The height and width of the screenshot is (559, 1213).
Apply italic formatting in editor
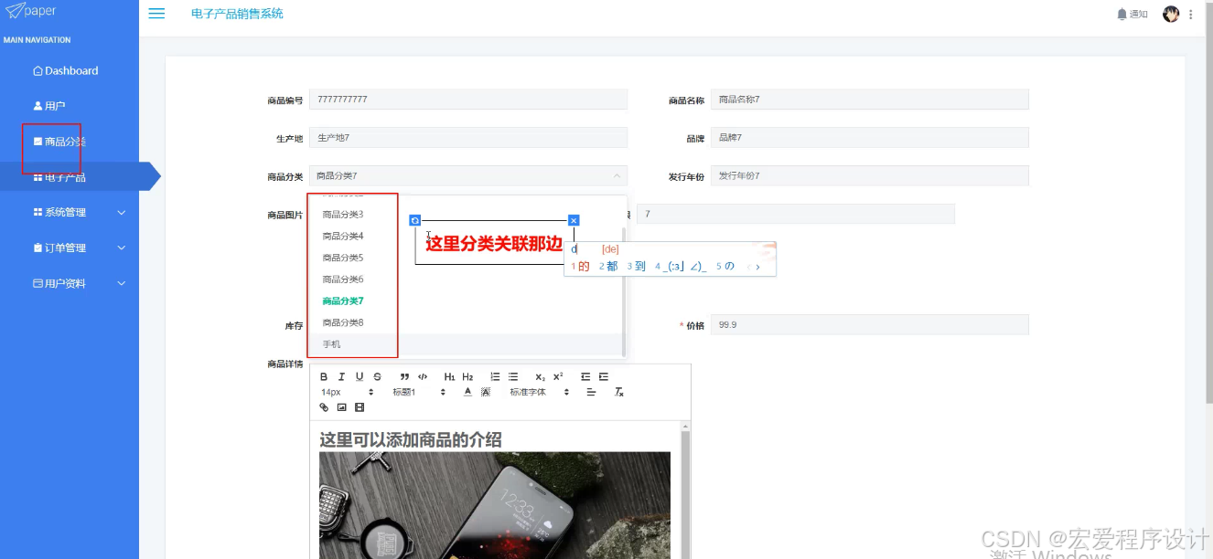click(341, 376)
